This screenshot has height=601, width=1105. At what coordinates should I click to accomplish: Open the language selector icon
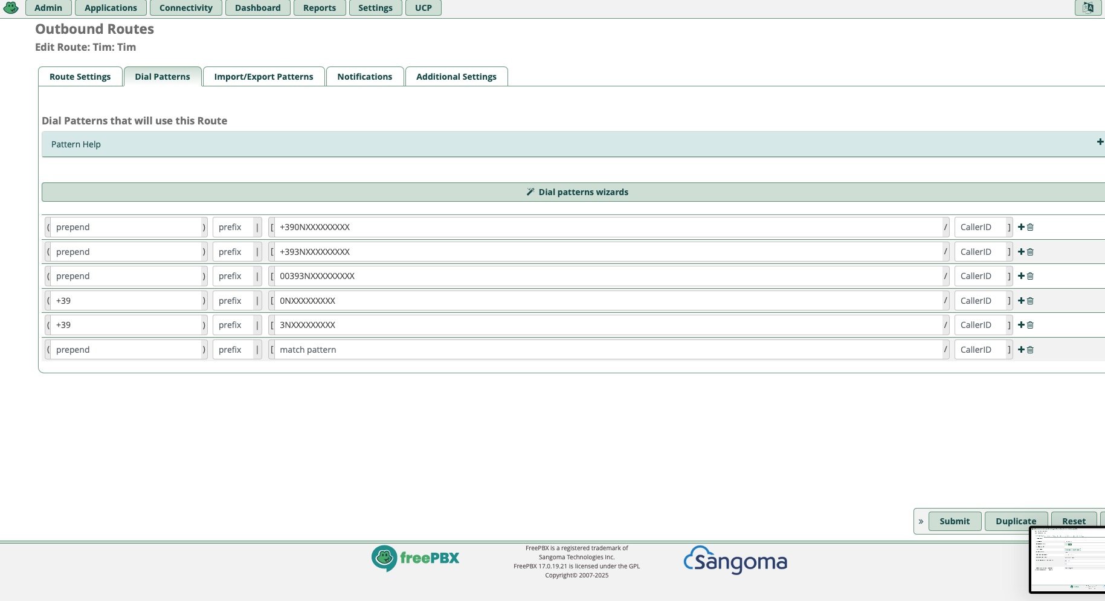click(1087, 8)
